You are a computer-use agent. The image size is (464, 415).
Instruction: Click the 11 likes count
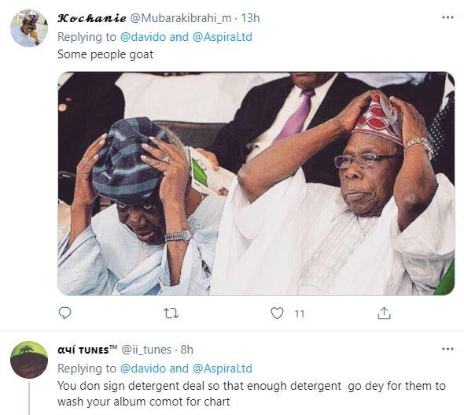pos(300,313)
